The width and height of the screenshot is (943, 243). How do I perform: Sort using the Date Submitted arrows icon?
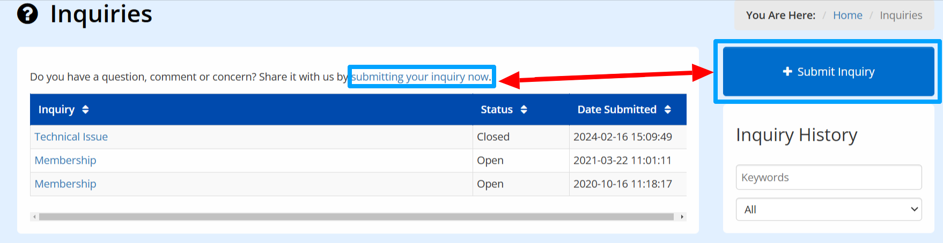click(x=668, y=110)
